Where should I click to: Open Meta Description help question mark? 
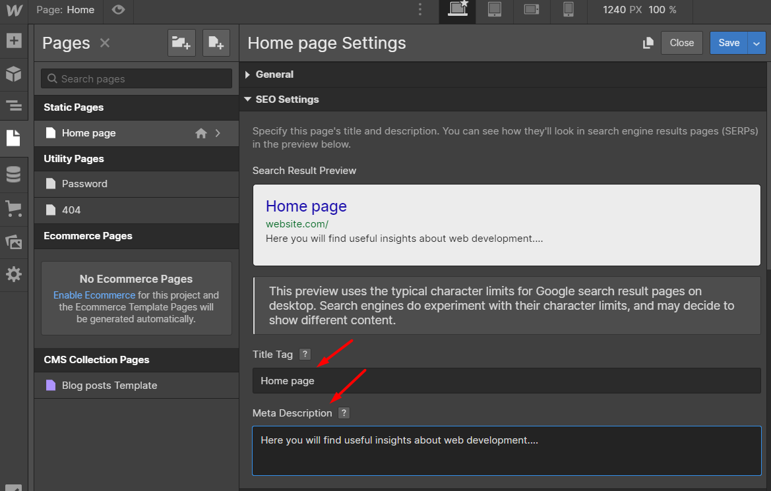344,413
